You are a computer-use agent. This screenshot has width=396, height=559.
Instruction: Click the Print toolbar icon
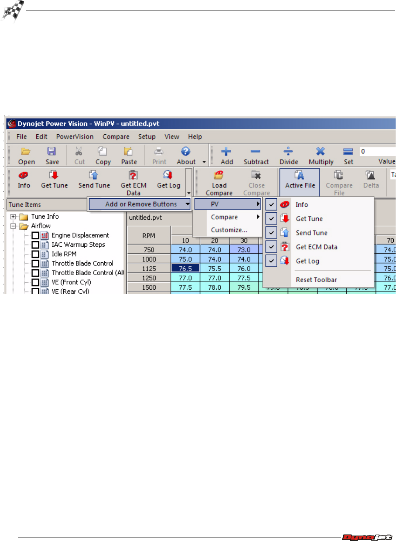(x=159, y=152)
